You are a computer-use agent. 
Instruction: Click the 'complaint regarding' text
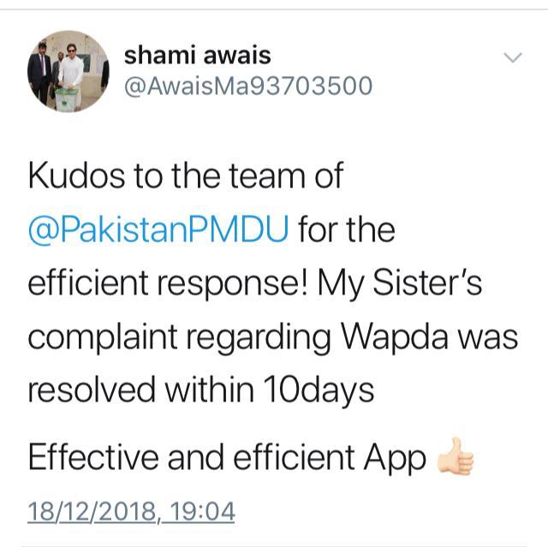(179, 338)
